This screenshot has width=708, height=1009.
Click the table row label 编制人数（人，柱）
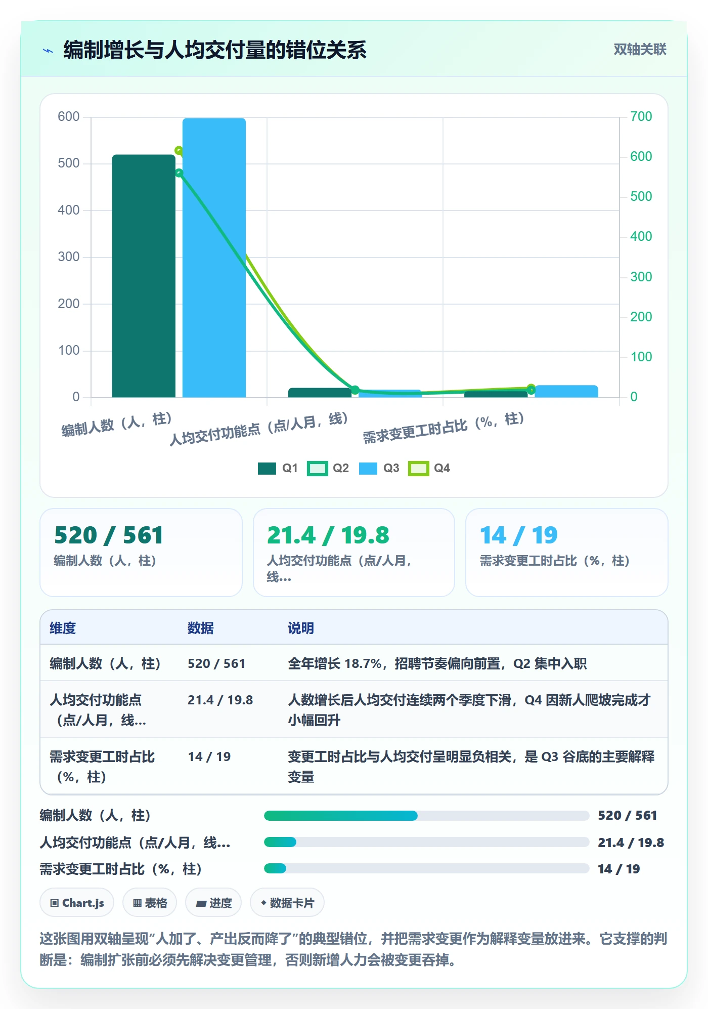pyautogui.click(x=105, y=663)
